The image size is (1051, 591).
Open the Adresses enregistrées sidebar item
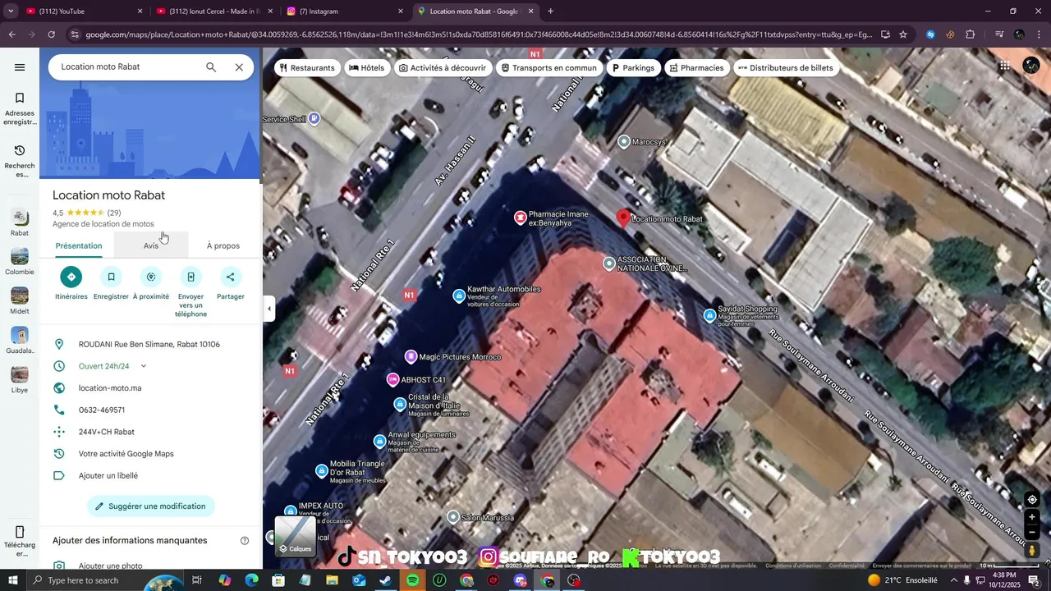(20, 109)
